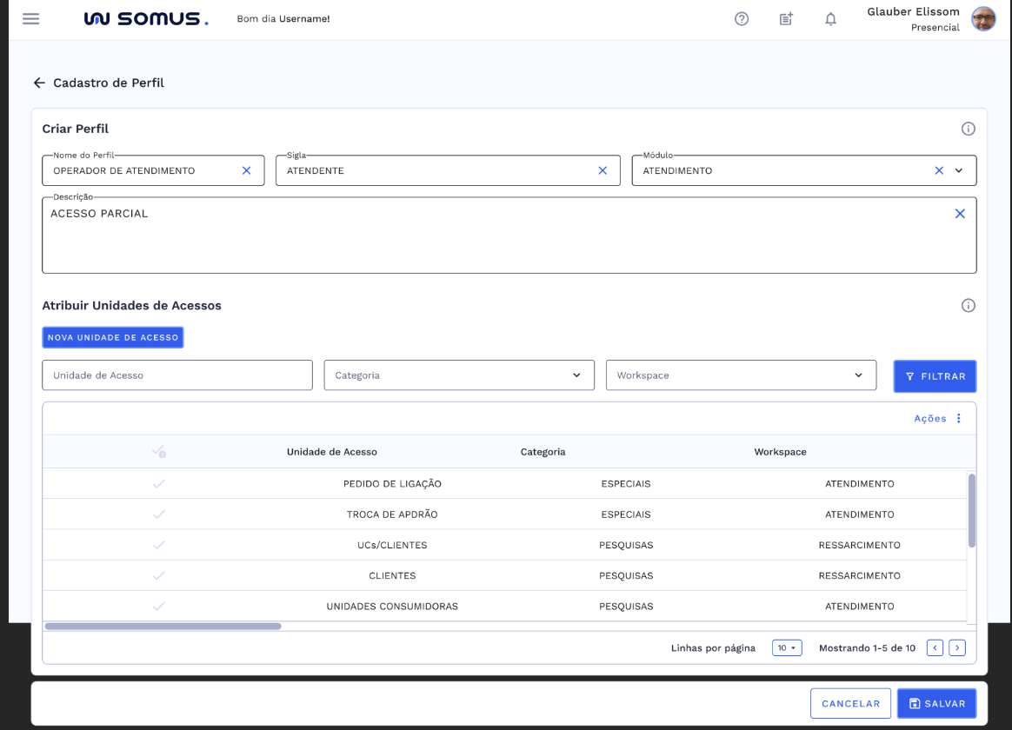
Task: Open the hamburger navigation menu
Action: tap(30, 18)
